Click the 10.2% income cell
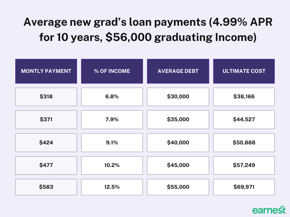The height and width of the screenshot is (217, 290). 112,165
